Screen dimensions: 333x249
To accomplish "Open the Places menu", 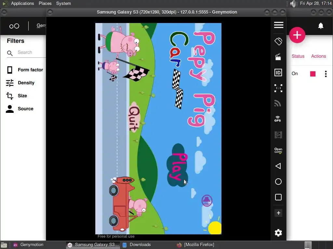I will pos(45,3).
